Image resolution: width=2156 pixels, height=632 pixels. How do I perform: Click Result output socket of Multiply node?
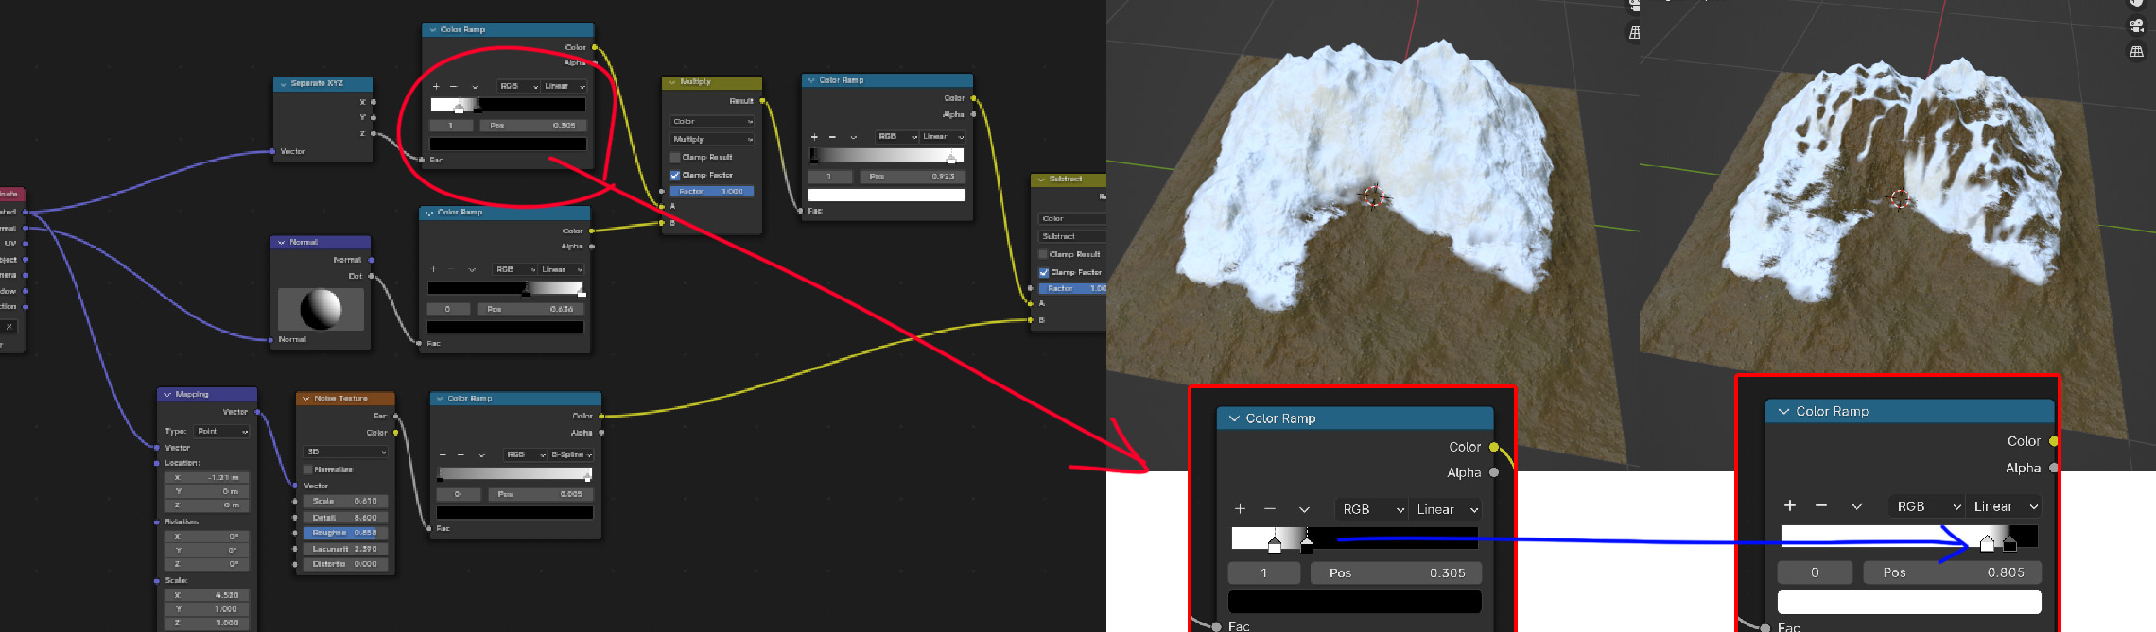pos(762,101)
